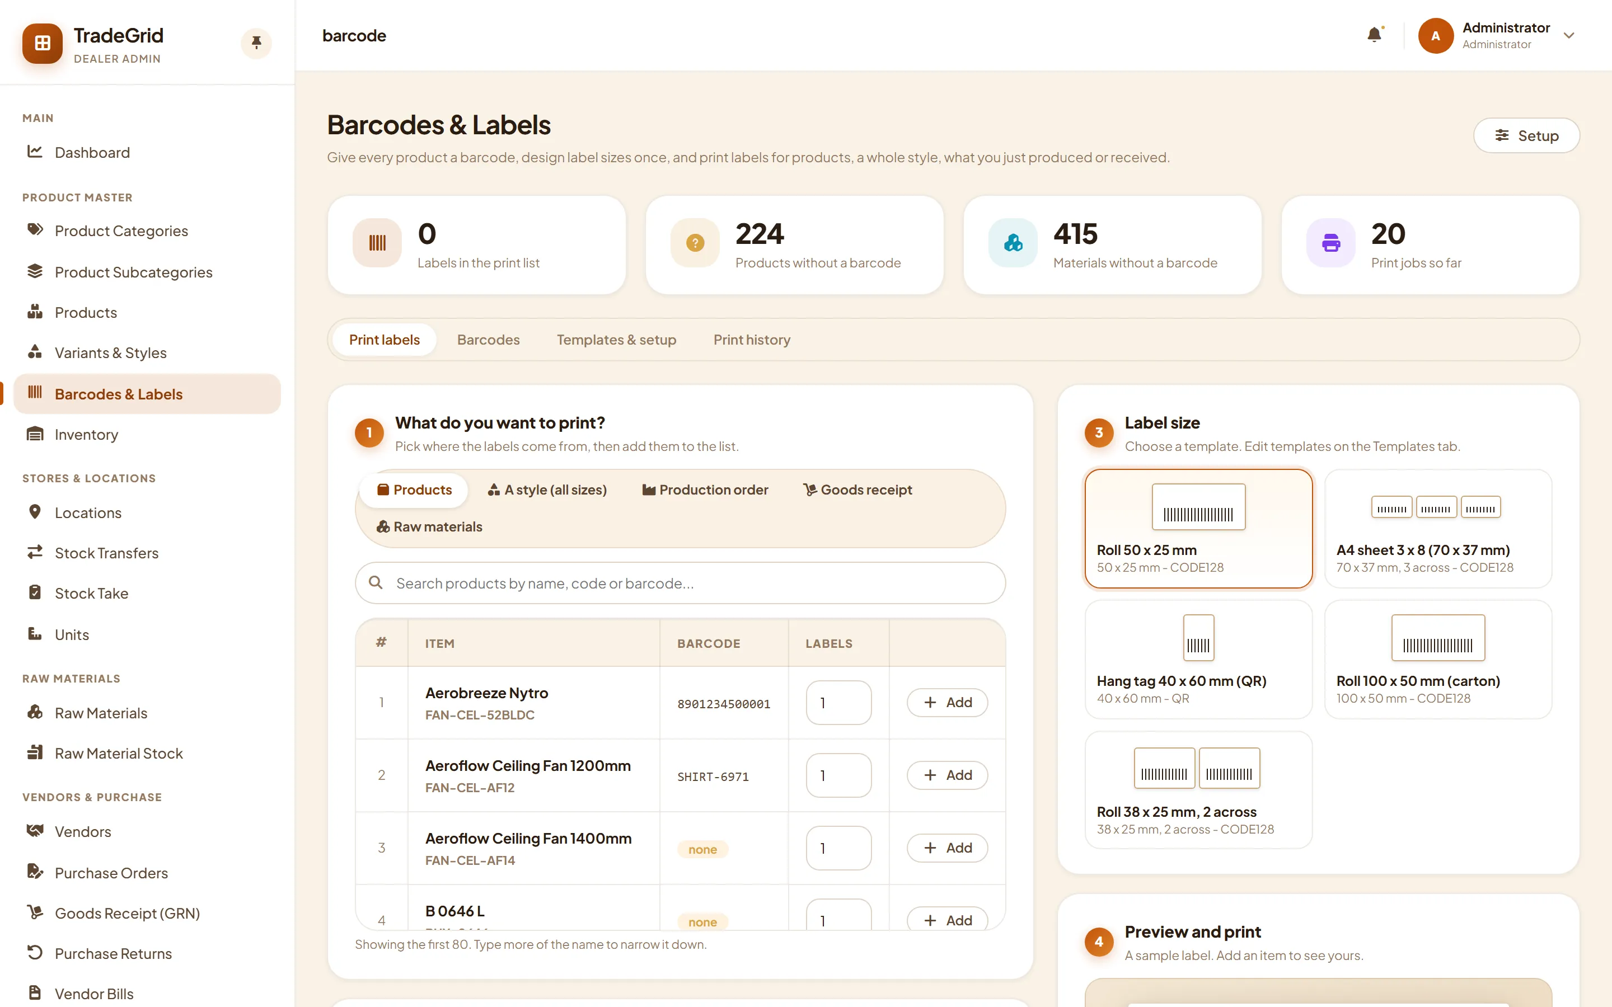Select Raw materials as source
This screenshot has height=1007, width=1612.
tap(430, 527)
